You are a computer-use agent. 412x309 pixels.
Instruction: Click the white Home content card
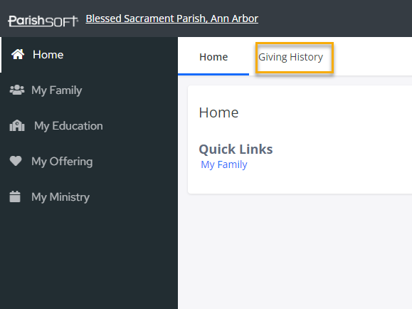coord(300,140)
